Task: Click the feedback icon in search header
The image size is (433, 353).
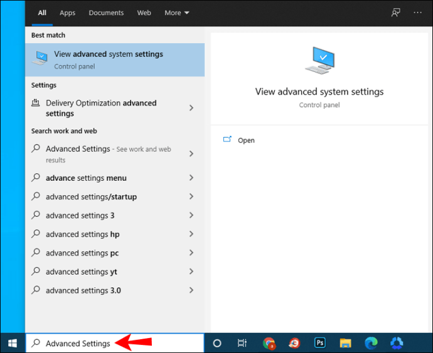Action: click(395, 13)
